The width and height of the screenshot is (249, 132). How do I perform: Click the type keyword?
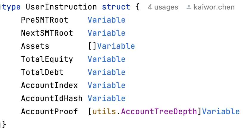11,7
